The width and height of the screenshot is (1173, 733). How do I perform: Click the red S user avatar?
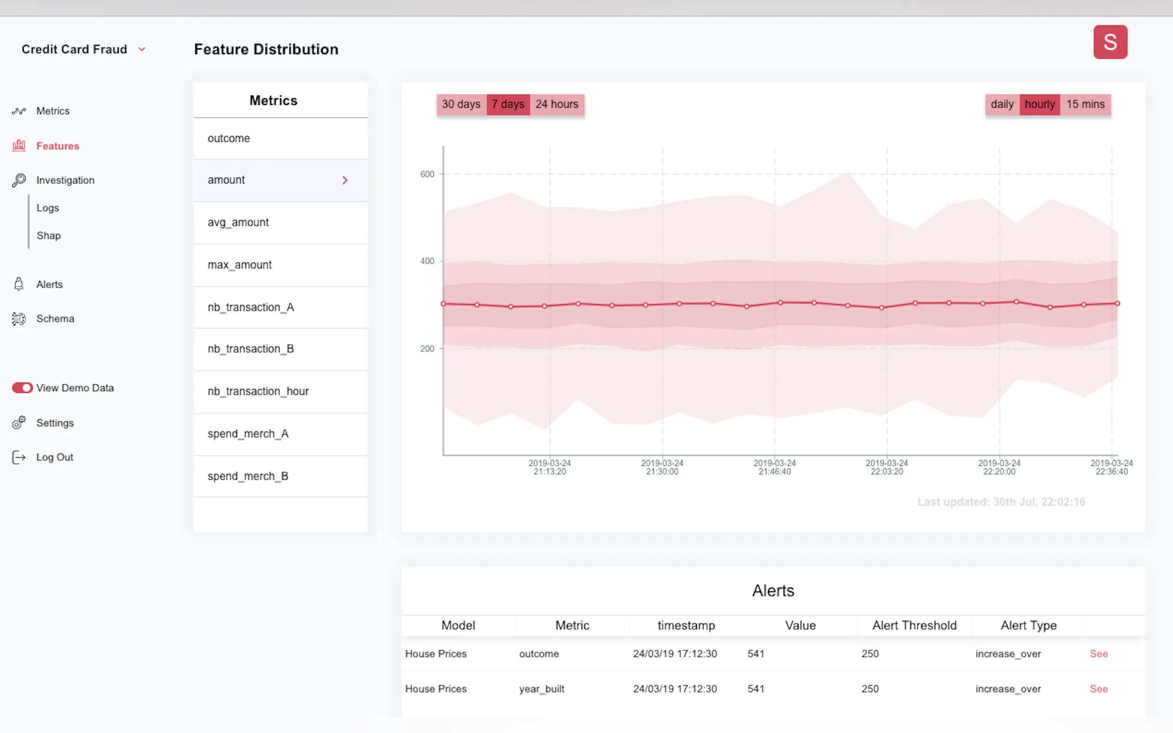(1109, 42)
